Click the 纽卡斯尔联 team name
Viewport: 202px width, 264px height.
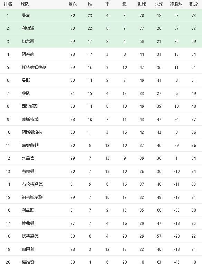pos(32,197)
